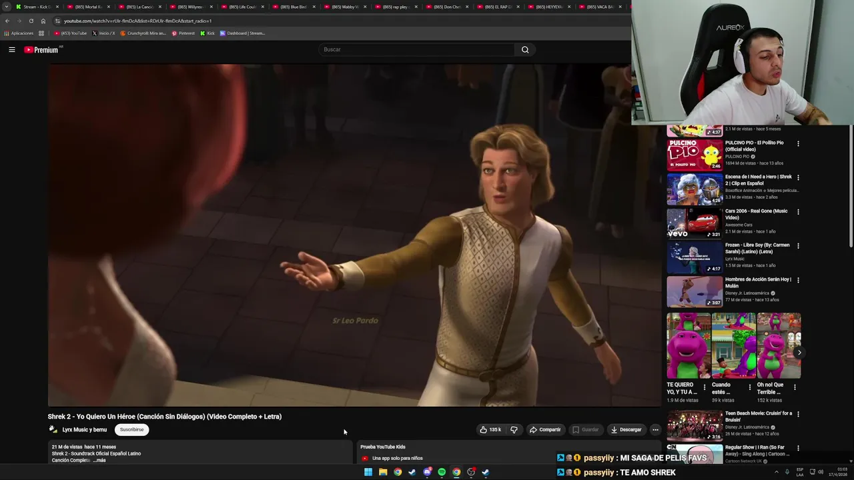The height and width of the screenshot is (480, 854).
Task: Click the Guardar save button
Action: (x=586, y=430)
